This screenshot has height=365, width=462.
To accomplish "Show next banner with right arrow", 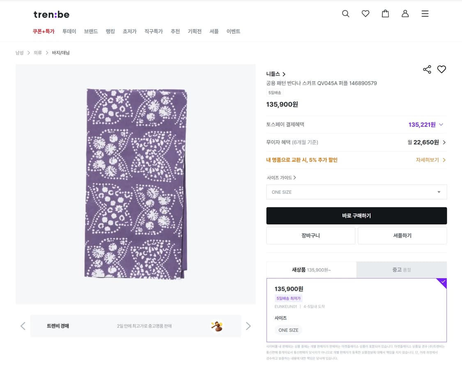I will tap(248, 326).
